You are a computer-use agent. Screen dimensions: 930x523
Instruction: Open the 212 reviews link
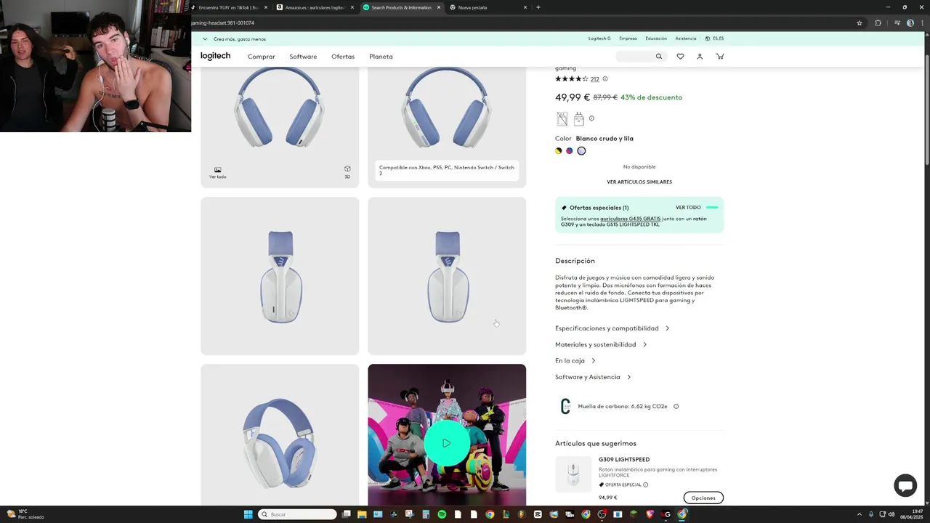click(x=594, y=79)
